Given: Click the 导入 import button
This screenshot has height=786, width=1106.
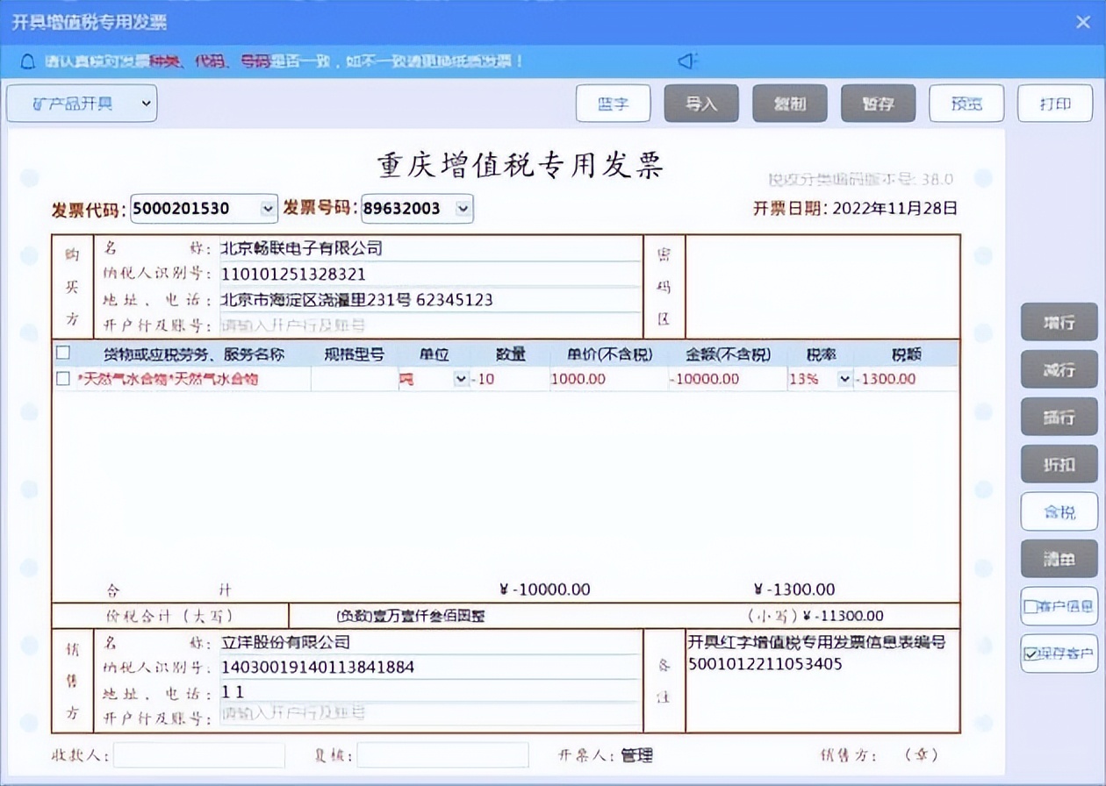Looking at the screenshot, I should click(x=701, y=103).
